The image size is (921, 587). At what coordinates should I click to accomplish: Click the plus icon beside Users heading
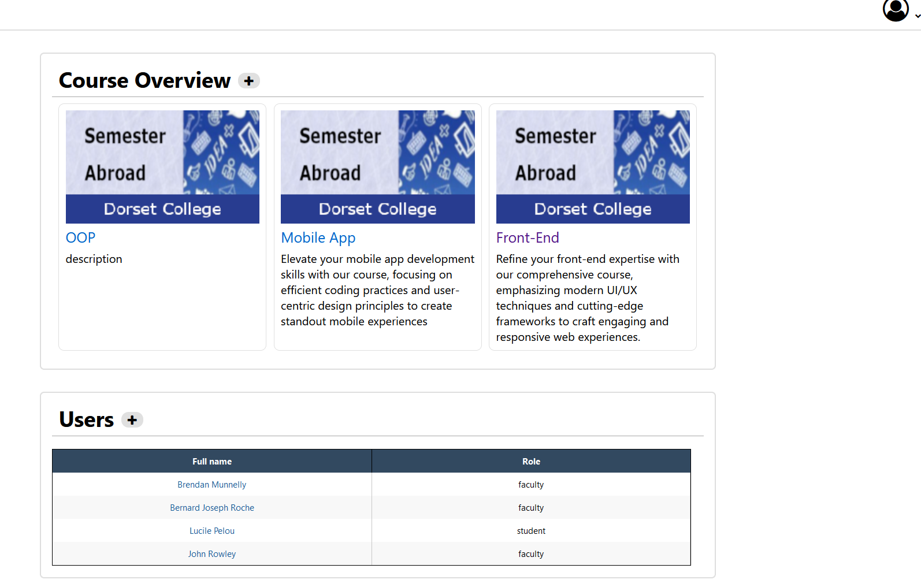click(x=132, y=420)
